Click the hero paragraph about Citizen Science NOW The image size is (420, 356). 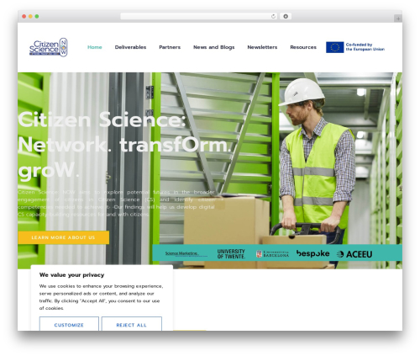coord(116,203)
